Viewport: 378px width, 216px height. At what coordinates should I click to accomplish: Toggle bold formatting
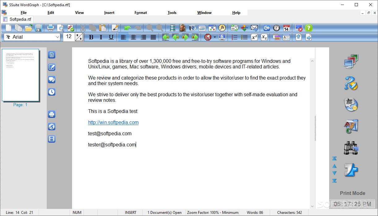tap(91, 37)
